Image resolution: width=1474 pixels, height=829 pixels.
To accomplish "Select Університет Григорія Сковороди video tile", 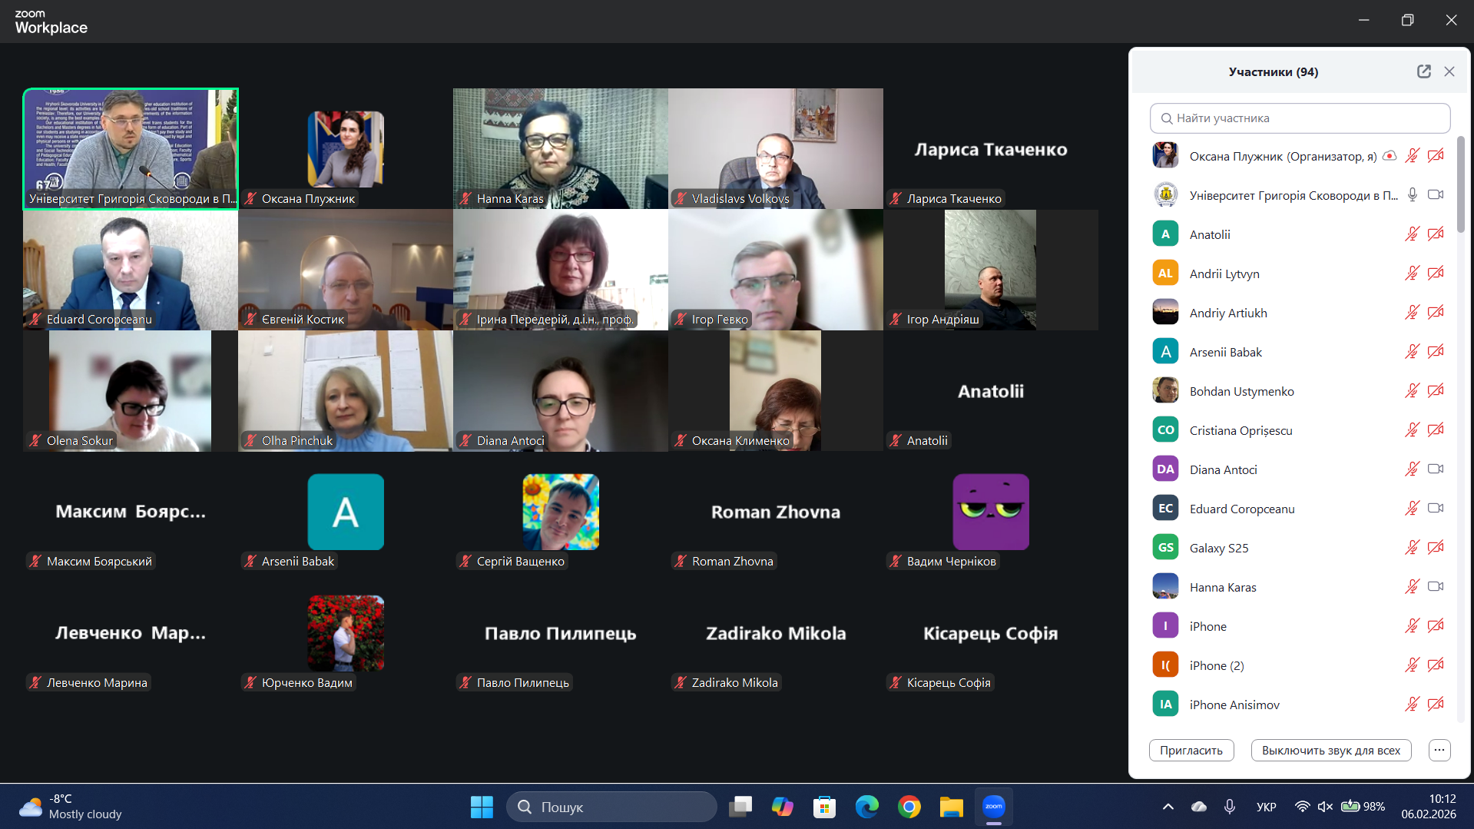I will [x=131, y=148].
